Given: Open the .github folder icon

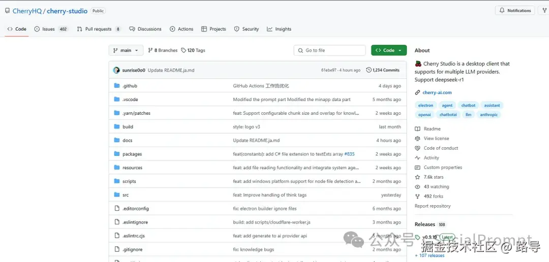Looking at the screenshot, I should coord(117,86).
